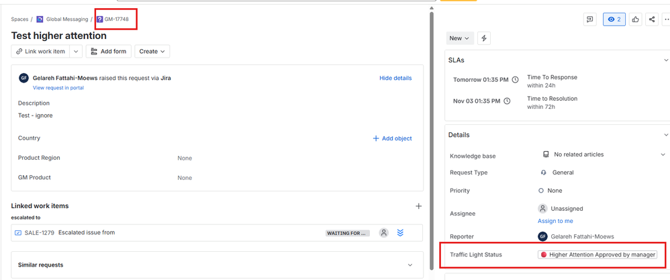Click the plus icon in Linked work items

point(418,206)
